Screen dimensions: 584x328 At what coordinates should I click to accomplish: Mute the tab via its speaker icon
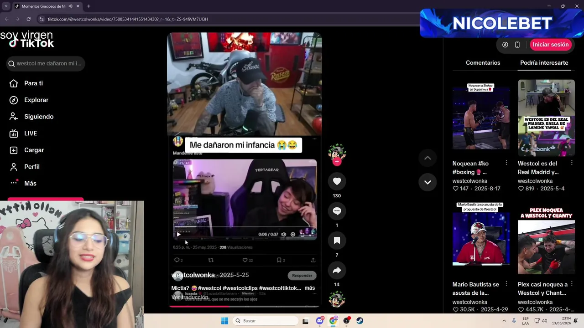[70, 6]
